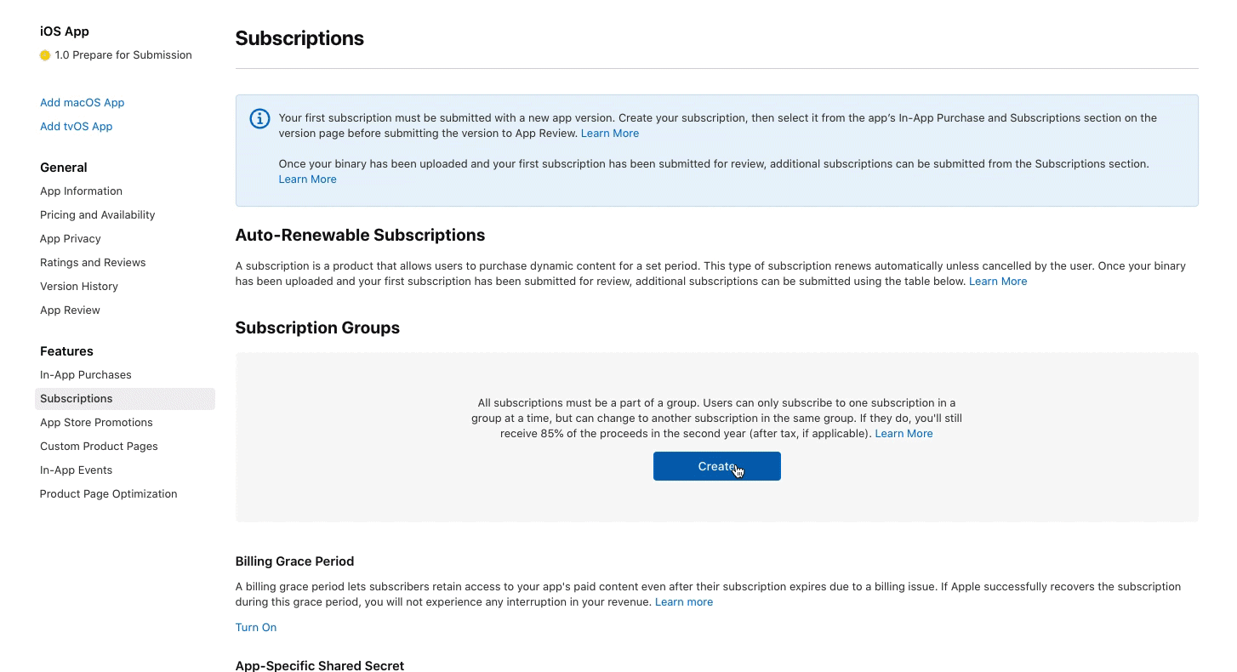Click the General sidebar section label

(64, 168)
